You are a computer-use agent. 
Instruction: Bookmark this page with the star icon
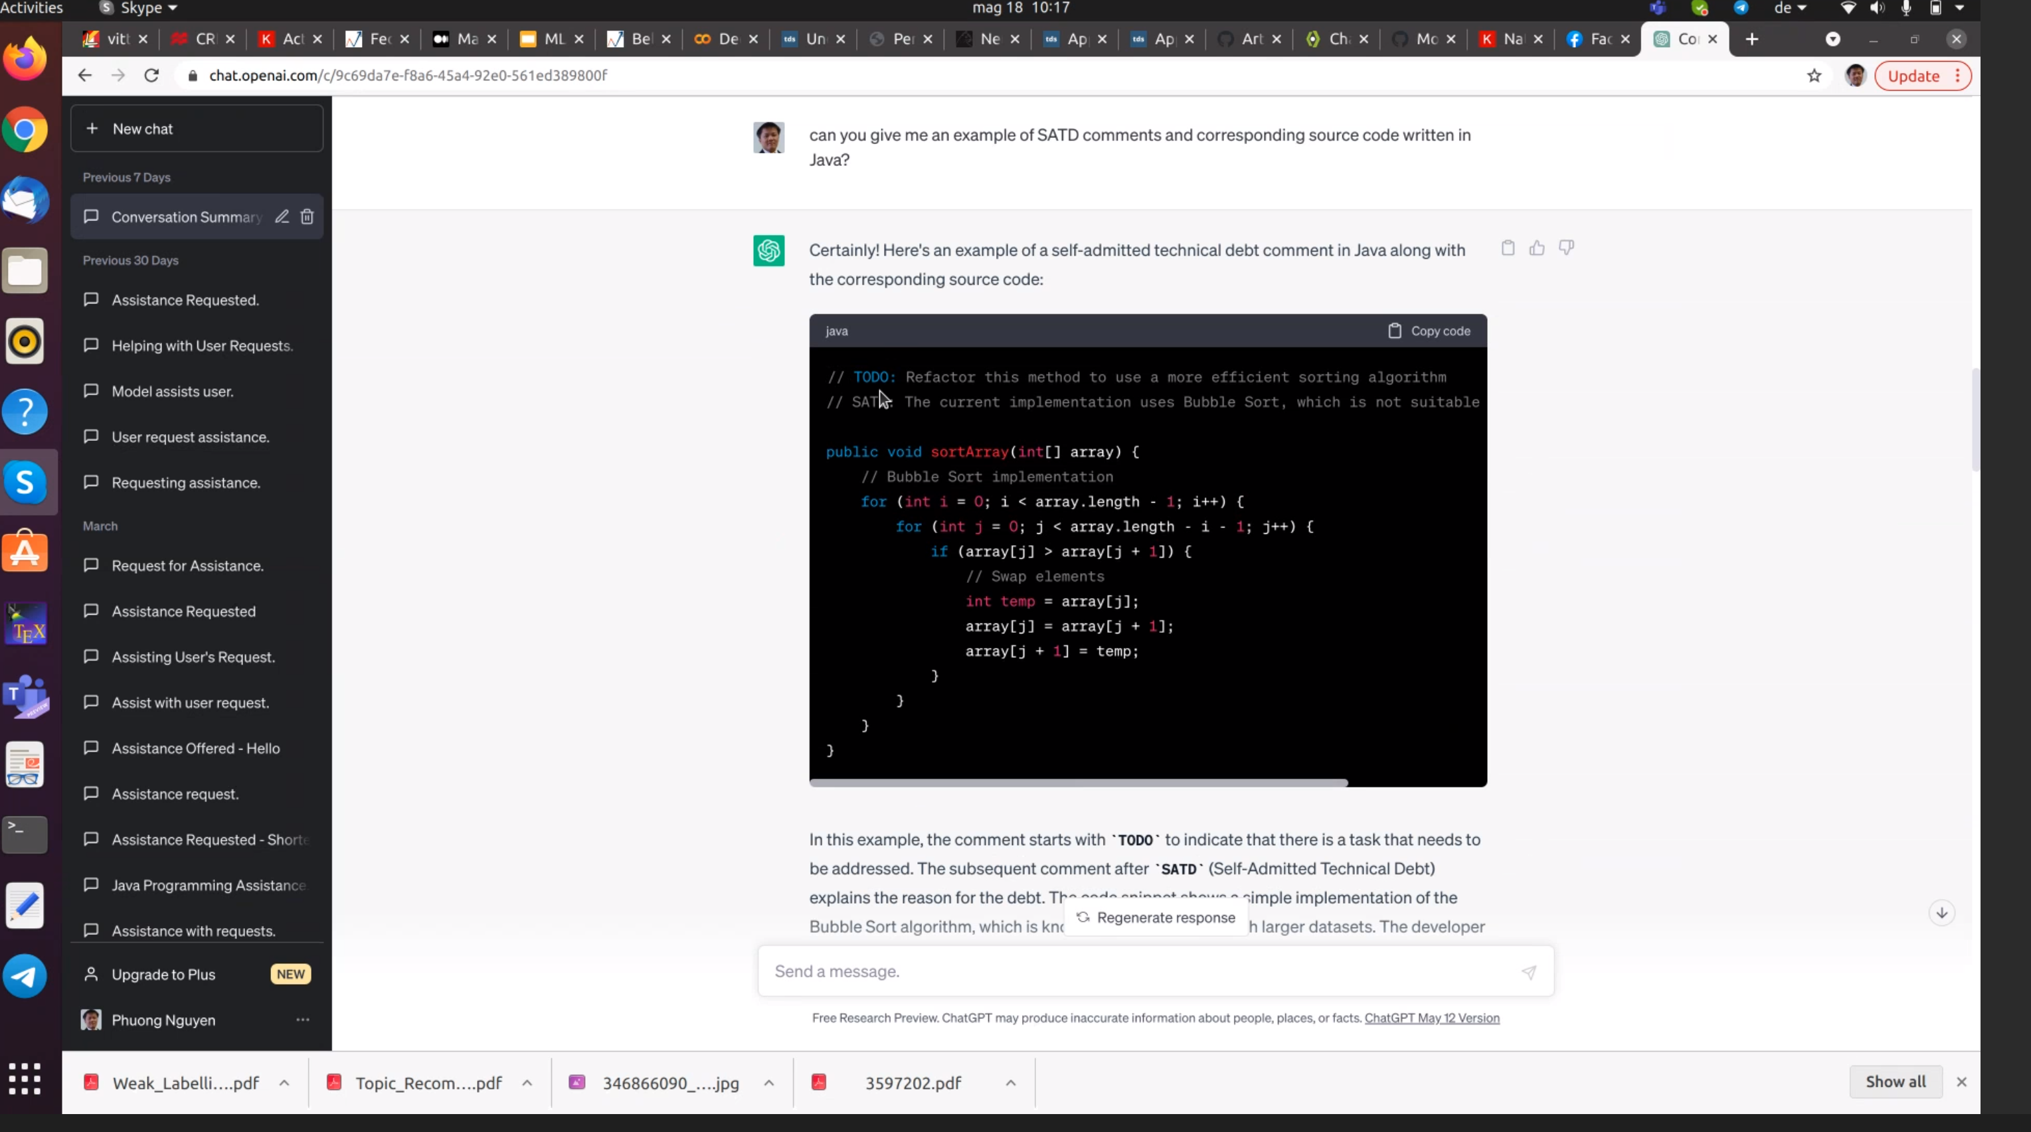(1814, 76)
